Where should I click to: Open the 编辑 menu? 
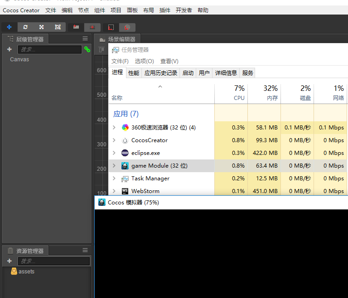click(x=67, y=10)
